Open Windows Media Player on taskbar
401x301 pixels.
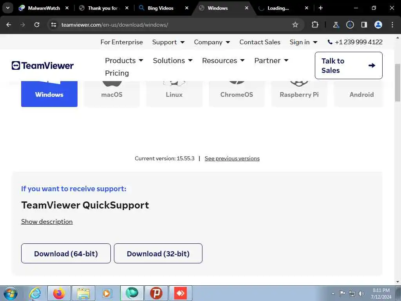[107, 293]
